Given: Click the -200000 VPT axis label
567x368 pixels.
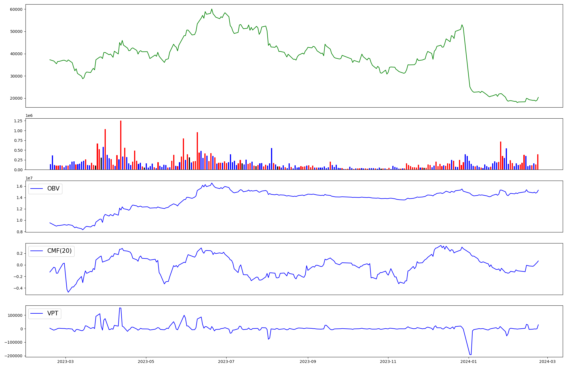Looking at the screenshot, I should click(x=14, y=356).
